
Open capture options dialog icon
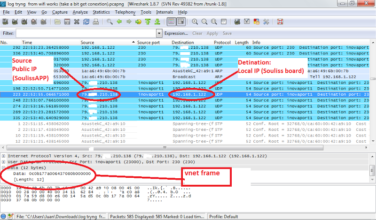(x=15, y=22)
